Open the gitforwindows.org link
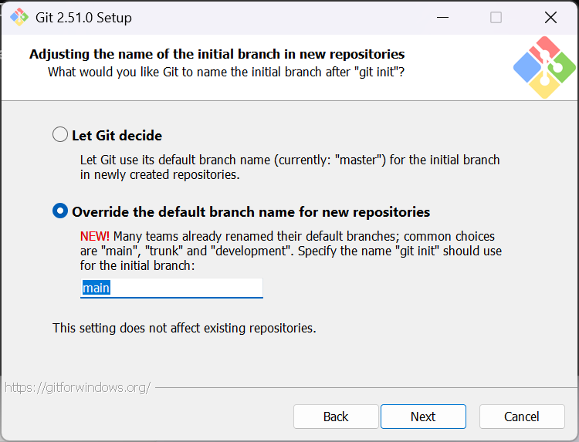Screen dimensions: 579x442 [x=77, y=387]
